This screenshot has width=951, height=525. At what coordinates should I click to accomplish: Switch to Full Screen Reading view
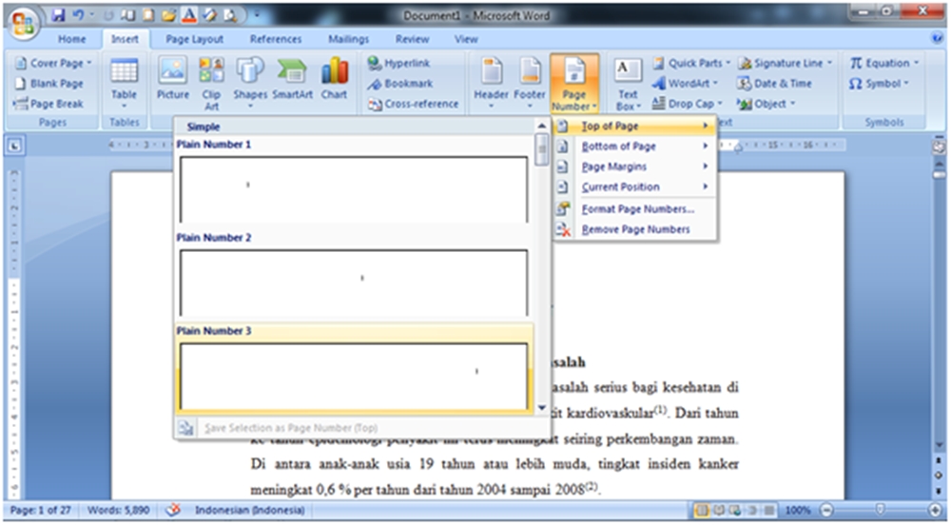(x=719, y=511)
